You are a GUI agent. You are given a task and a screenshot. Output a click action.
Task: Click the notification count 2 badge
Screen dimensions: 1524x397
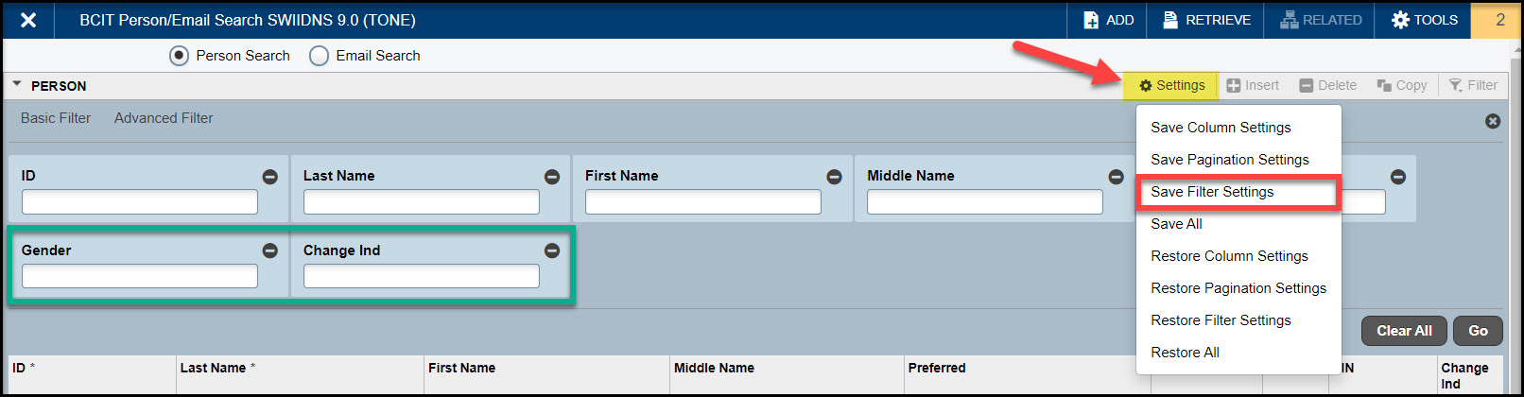click(1499, 20)
